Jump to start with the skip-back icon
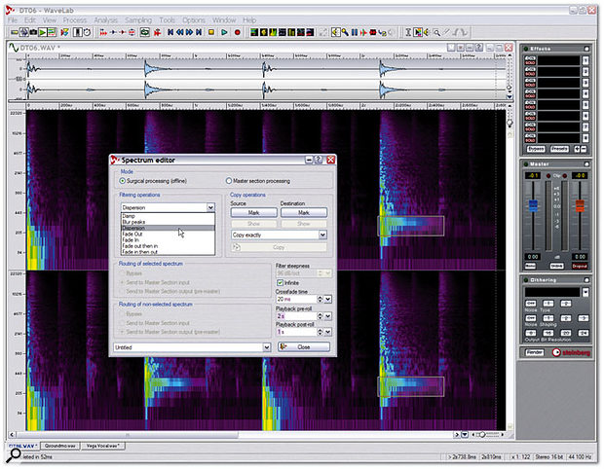The image size is (604, 469). (170, 32)
